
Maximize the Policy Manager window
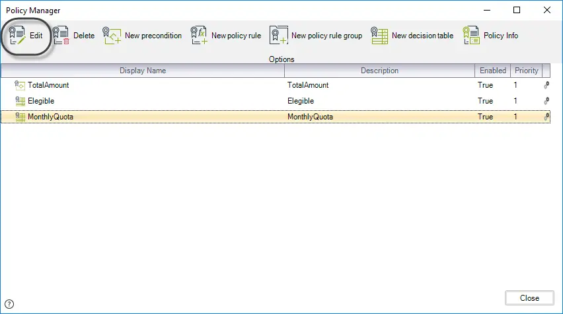[x=517, y=10]
